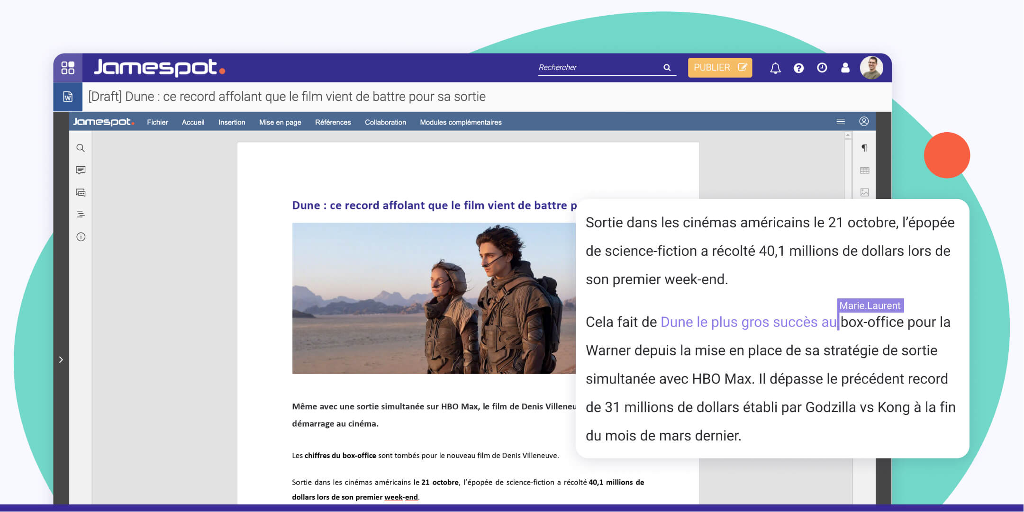Click the highlighted text 'Dune le plus gros succès au'

[x=749, y=322]
